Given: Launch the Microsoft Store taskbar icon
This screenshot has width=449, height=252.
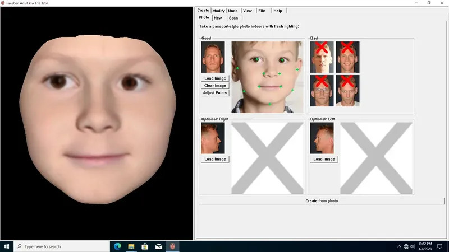Looking at the screenshot, I should (145, 246).
